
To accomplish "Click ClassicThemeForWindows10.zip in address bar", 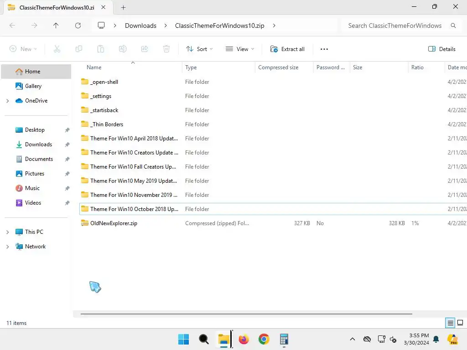I will [x=219, y=26].
